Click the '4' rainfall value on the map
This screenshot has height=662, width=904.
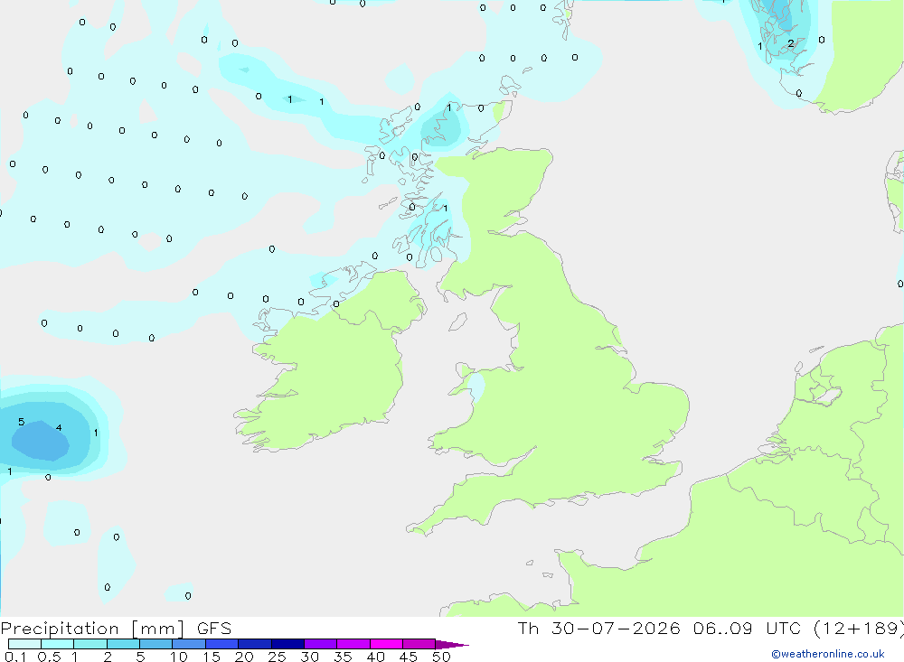pos(59,427)
